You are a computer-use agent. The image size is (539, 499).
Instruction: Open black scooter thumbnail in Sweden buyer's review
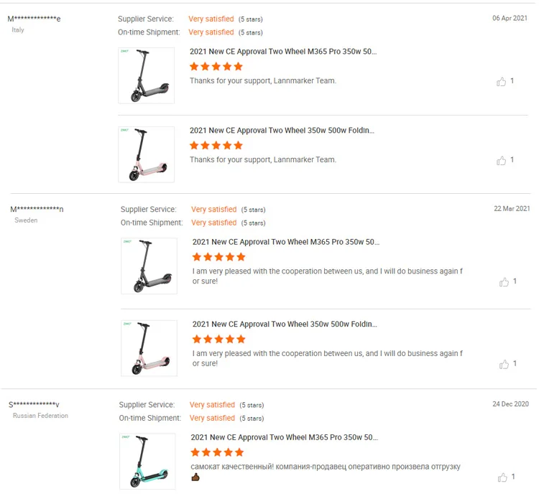click(x=149, y=266)
